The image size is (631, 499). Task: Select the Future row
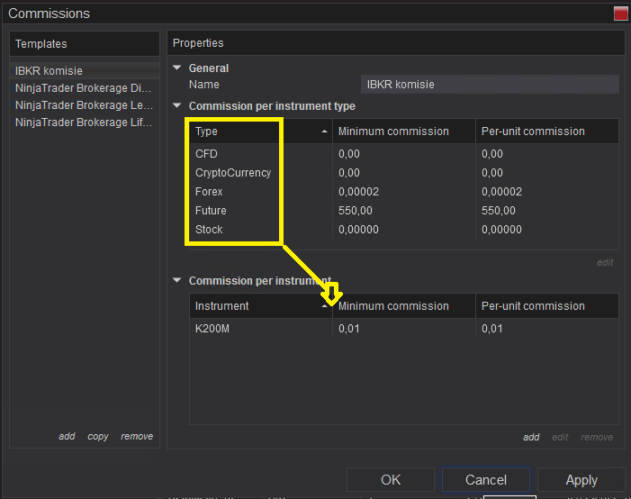coord(404,211)
